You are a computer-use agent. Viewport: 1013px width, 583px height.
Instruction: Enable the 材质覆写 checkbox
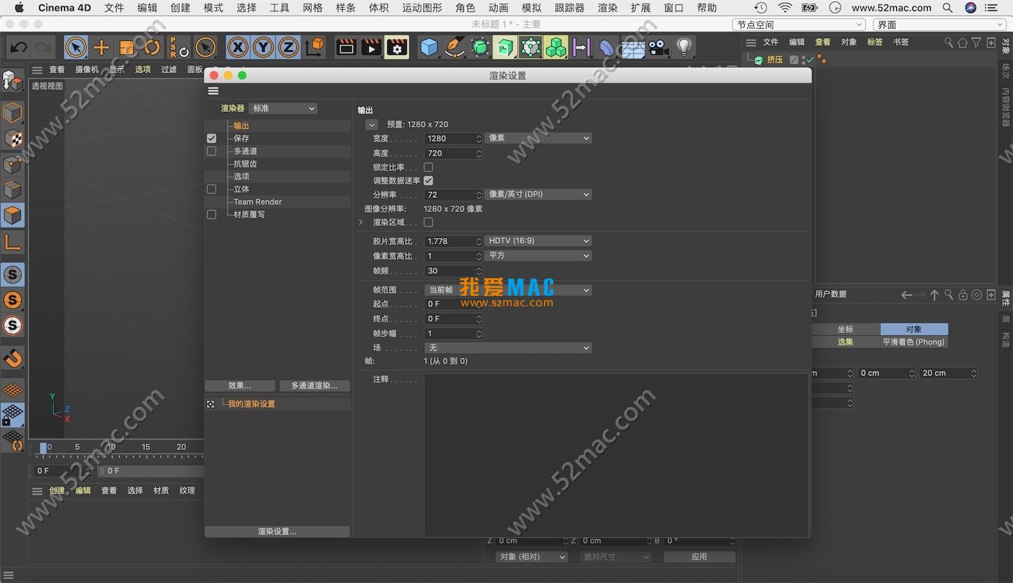[211, 215]
